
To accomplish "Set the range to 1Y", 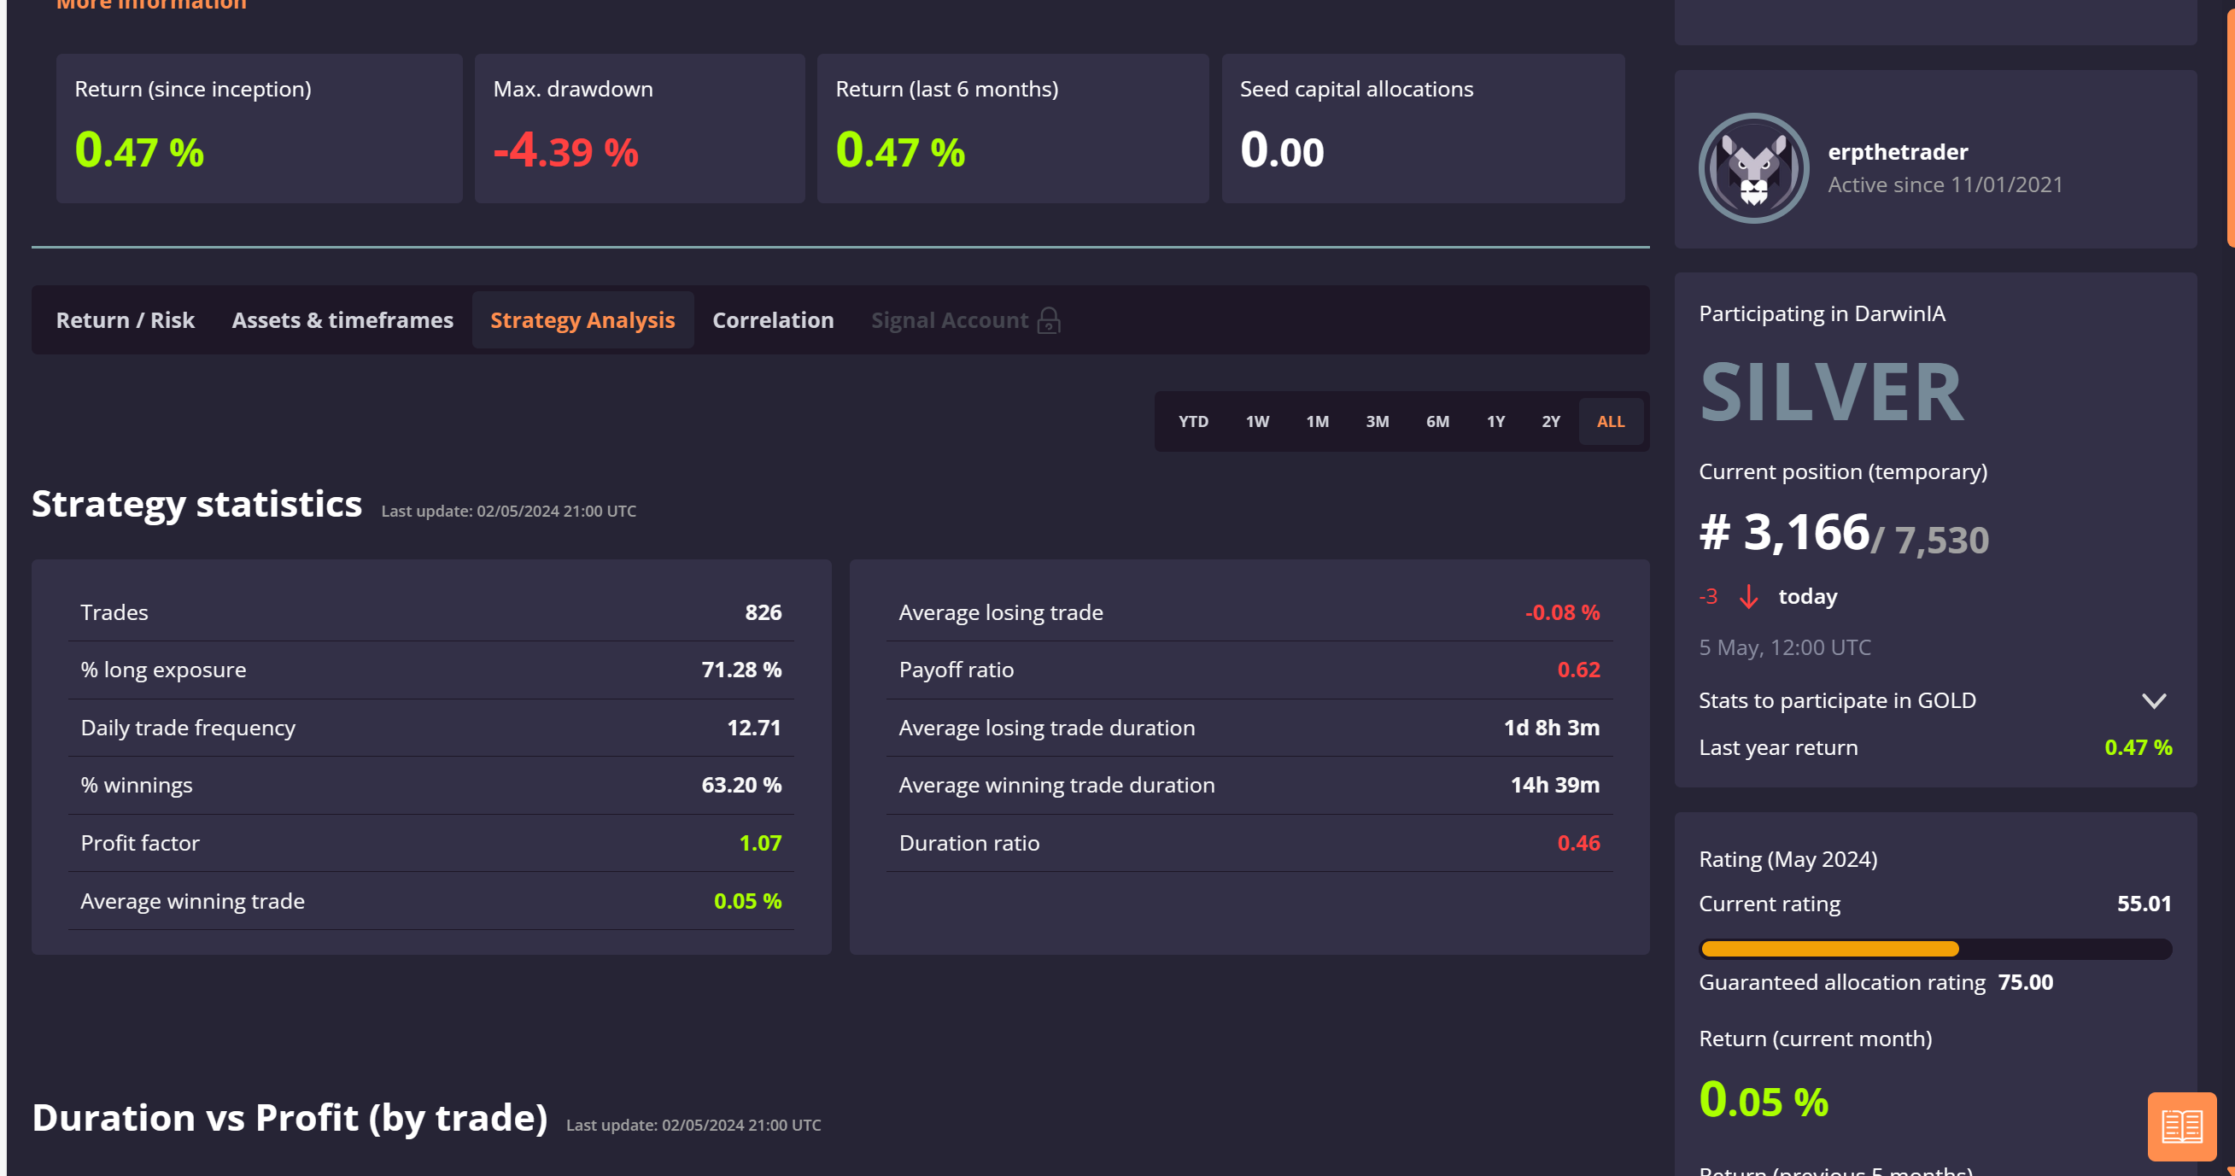I will [x=1495, y=421].
